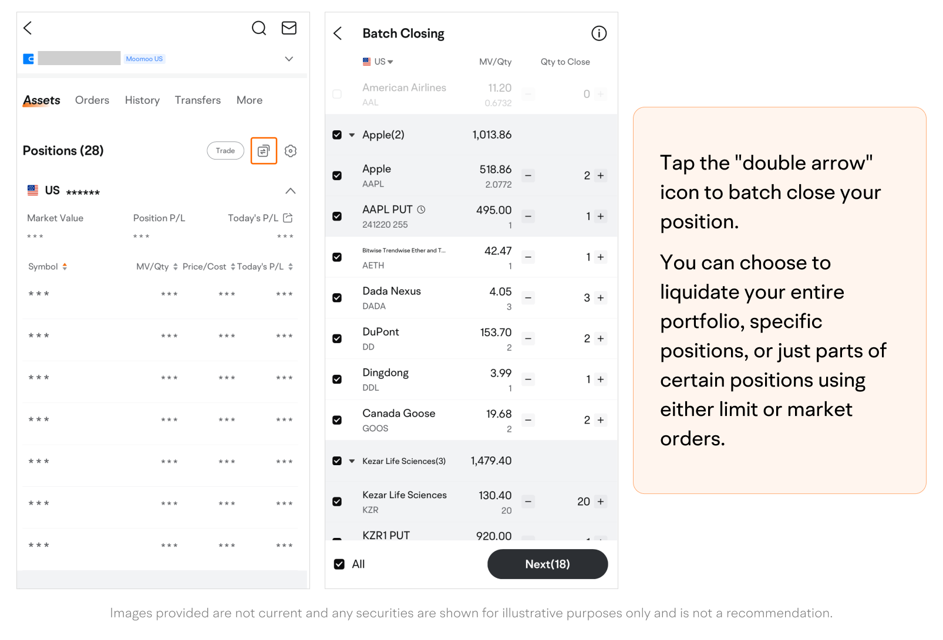Image resolution: width=943 pixels, height=640 pixels.
Task: Uncheck the DuPont position
Action: [x=337, y=338]
